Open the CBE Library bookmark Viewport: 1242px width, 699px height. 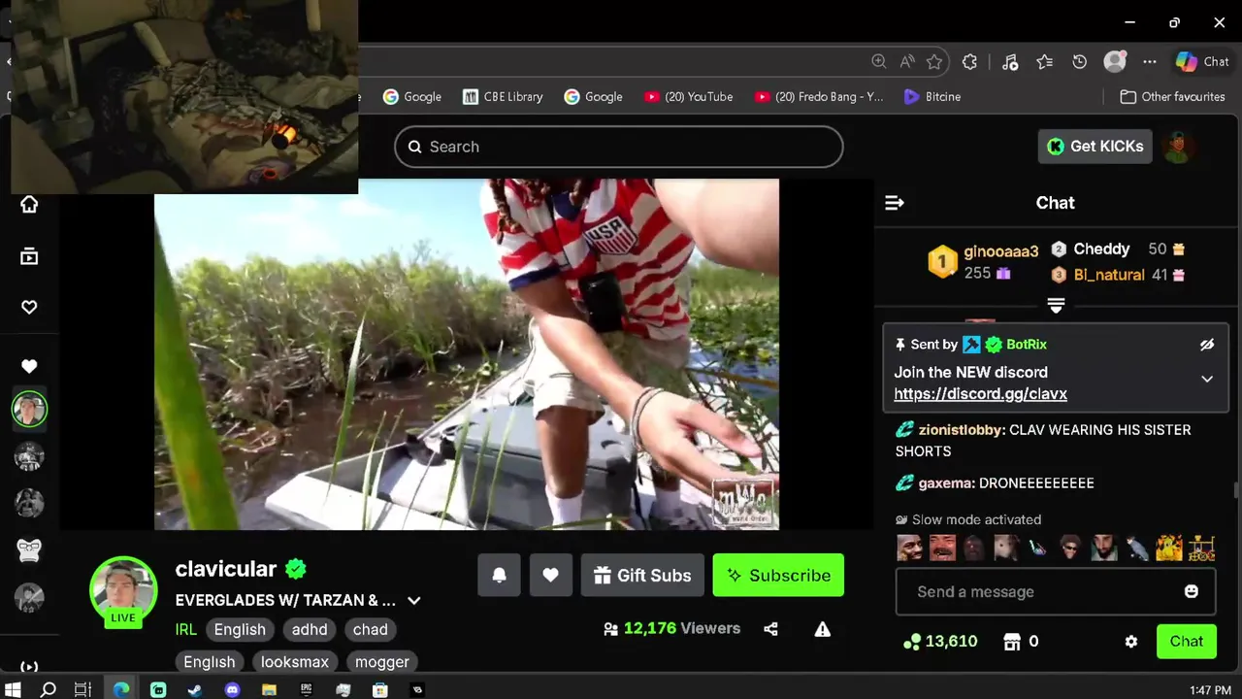[x=503, y=96]
